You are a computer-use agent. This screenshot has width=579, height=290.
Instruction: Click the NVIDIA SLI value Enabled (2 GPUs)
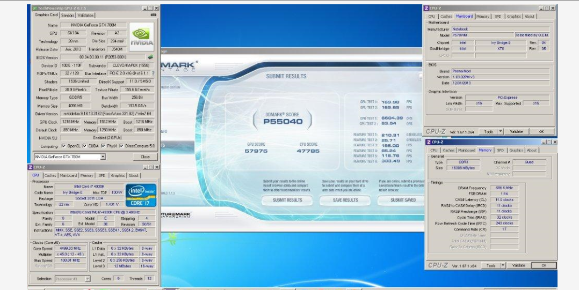(x=107, y=138)
